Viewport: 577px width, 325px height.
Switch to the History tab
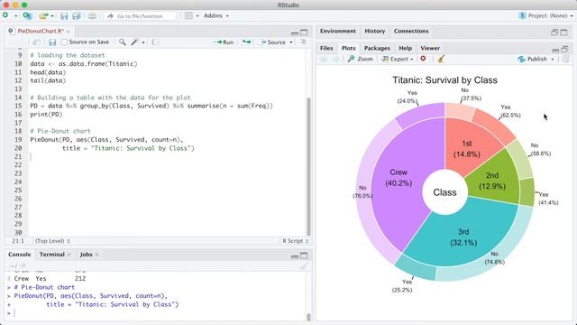point(375,31)
